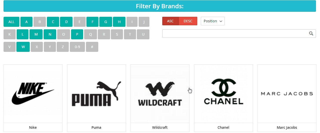Image resolution: width=320 pixels, height=133 pixels.
Task: Filter brands starting with P
Action: pyautogui.click(x=77, y=34)
